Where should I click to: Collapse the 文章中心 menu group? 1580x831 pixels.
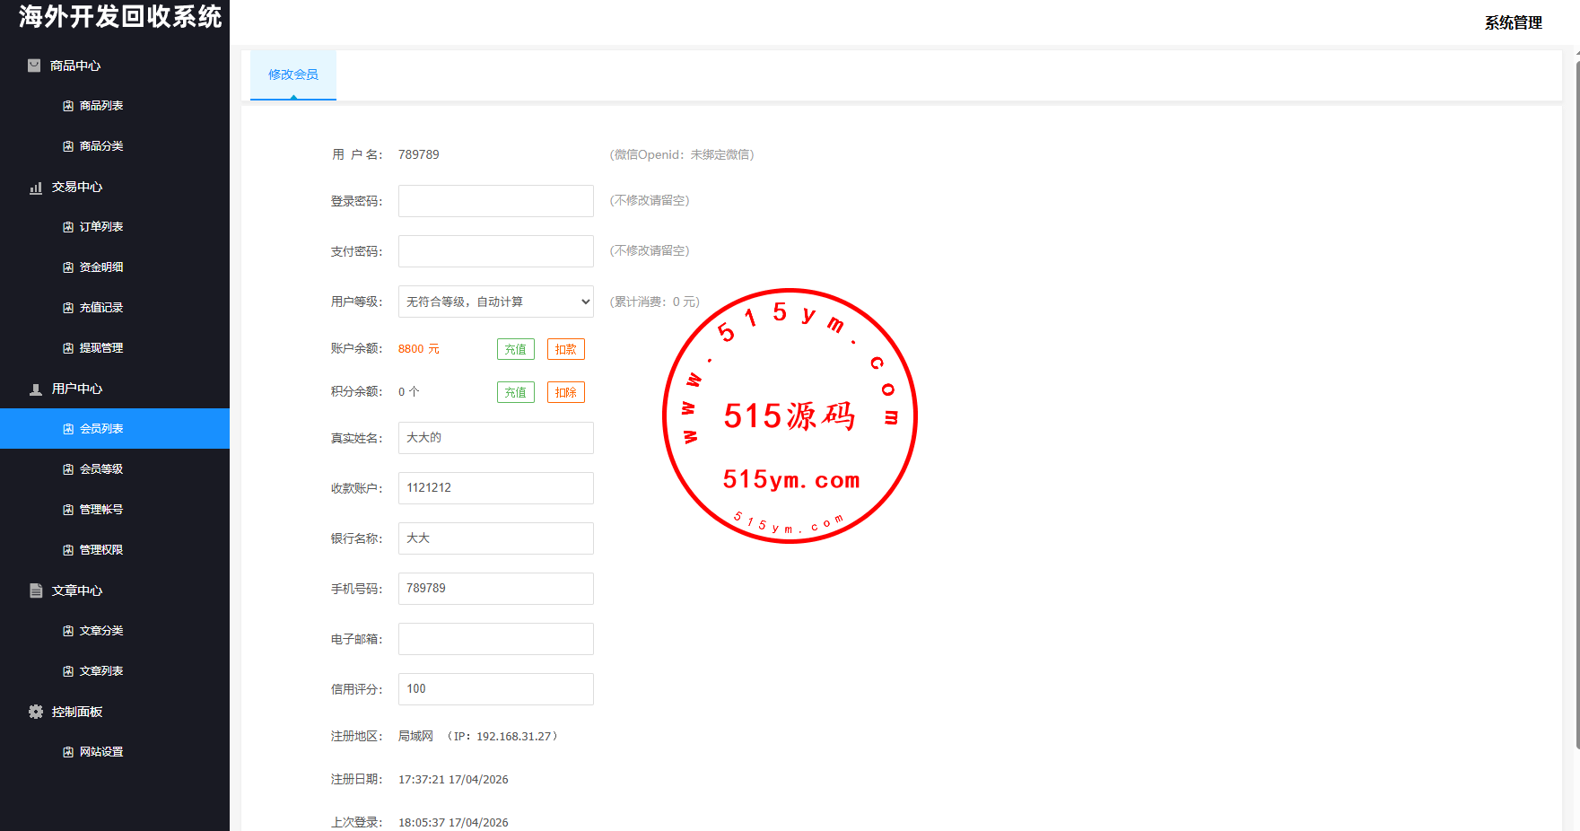(x=77, y=590)
